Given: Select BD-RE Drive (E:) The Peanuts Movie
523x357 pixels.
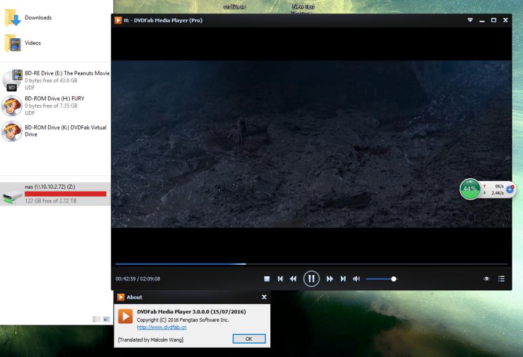Looking at the screenshot, I should point(67,74).
